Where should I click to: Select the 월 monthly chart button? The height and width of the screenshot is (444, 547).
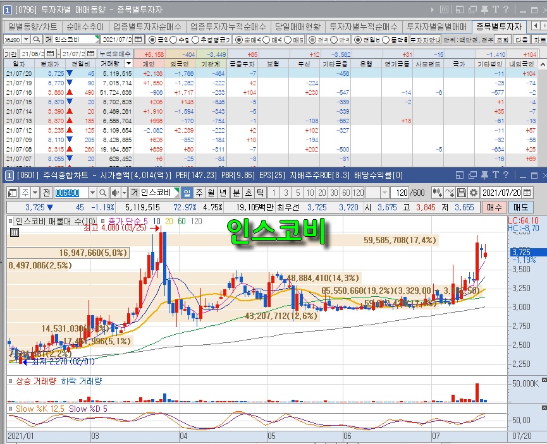coord(211,193)
